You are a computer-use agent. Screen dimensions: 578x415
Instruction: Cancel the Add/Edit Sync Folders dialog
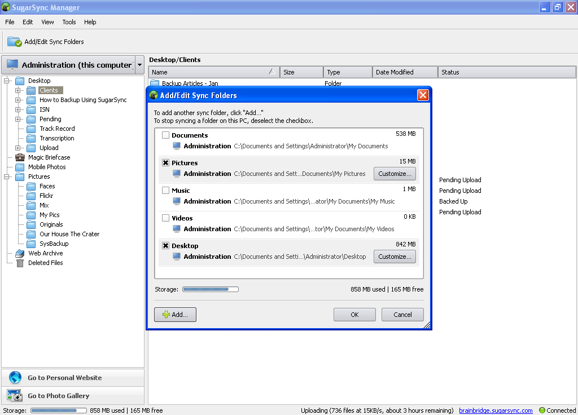[x=402, y=315]
